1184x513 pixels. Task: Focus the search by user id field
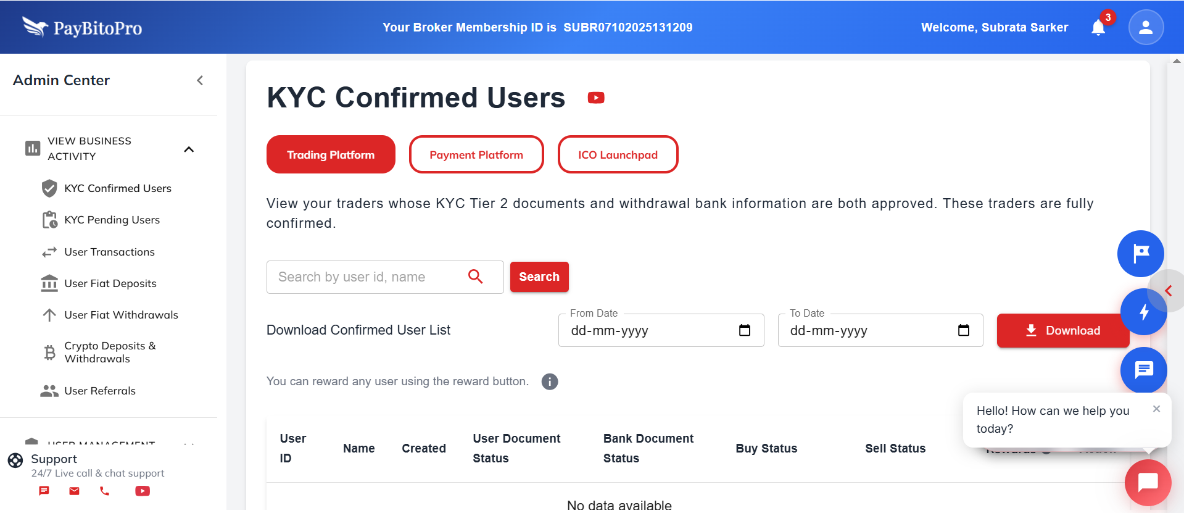click(x=367, y=277)
